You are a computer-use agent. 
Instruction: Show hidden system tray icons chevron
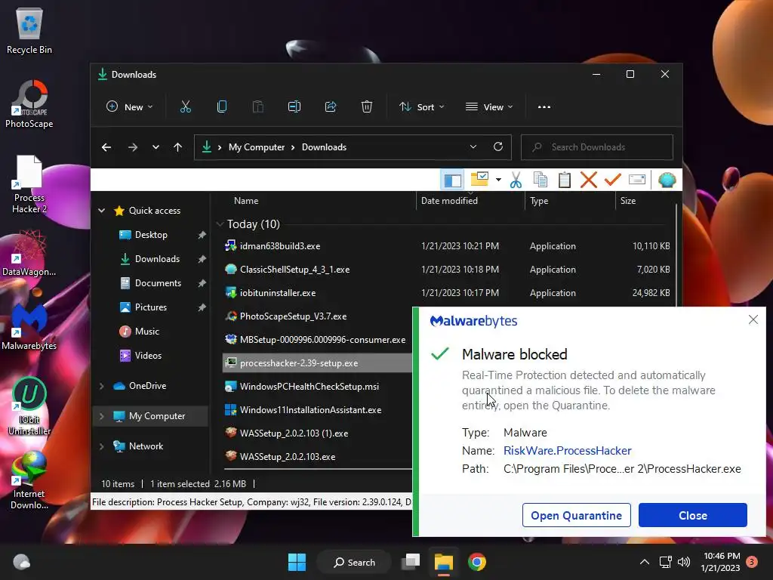(x=645, y=562)
